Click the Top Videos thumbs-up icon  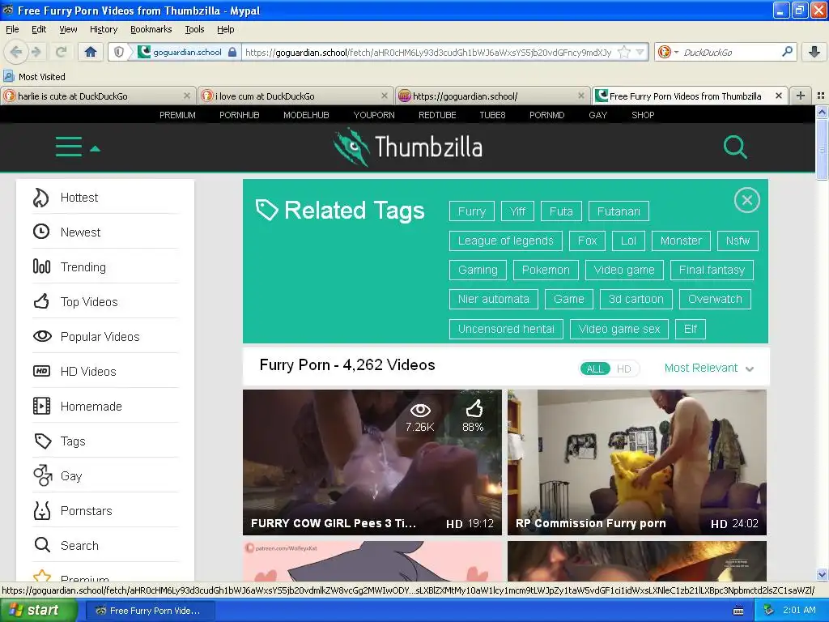coord(41,301)
